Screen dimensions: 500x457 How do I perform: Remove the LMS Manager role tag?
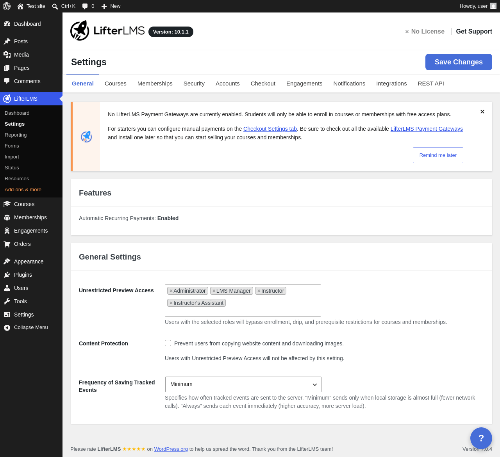(214, 291)
